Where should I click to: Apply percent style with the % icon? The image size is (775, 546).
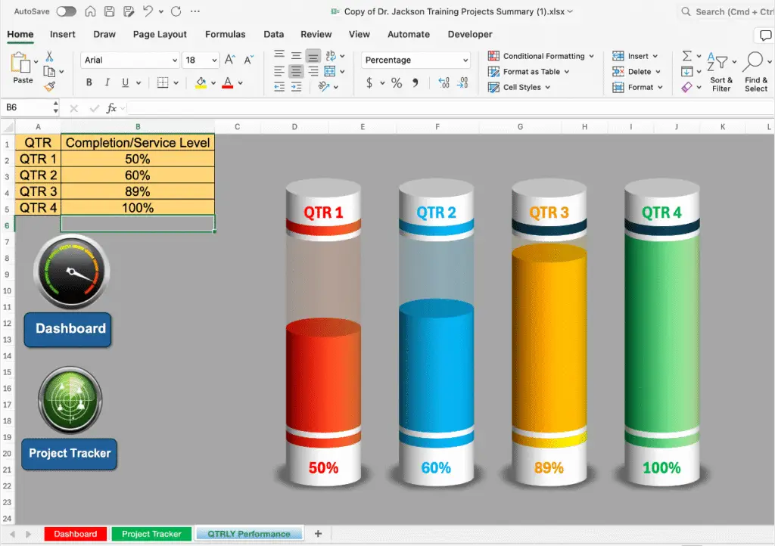pos(396,83)
